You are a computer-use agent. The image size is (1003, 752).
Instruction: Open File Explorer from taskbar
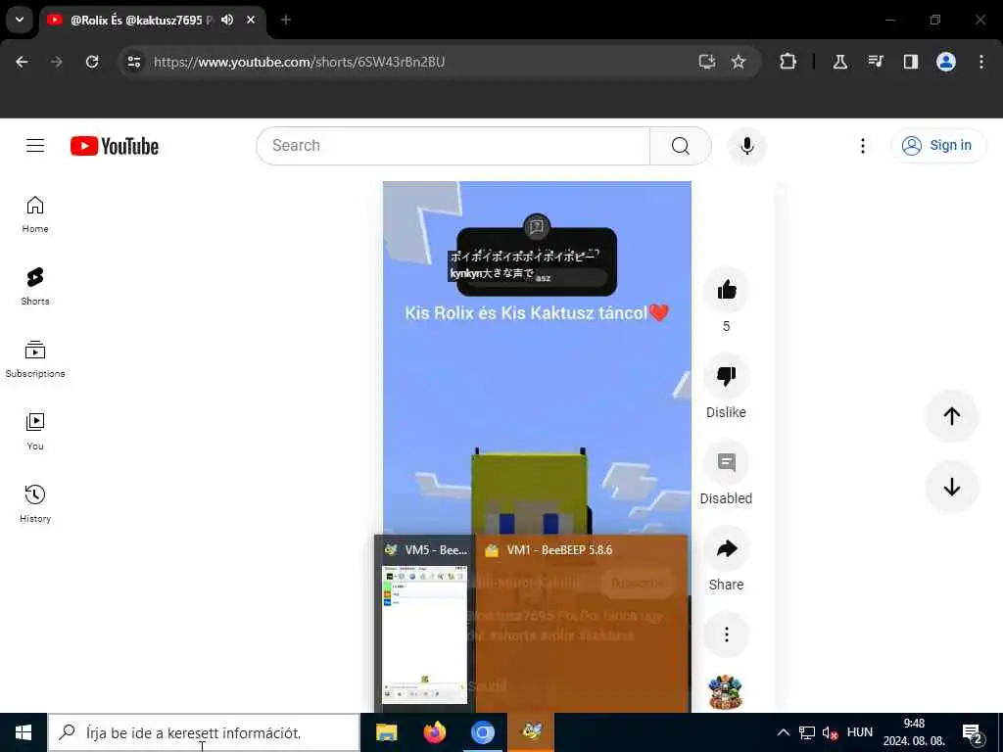(x=386, y=732)
